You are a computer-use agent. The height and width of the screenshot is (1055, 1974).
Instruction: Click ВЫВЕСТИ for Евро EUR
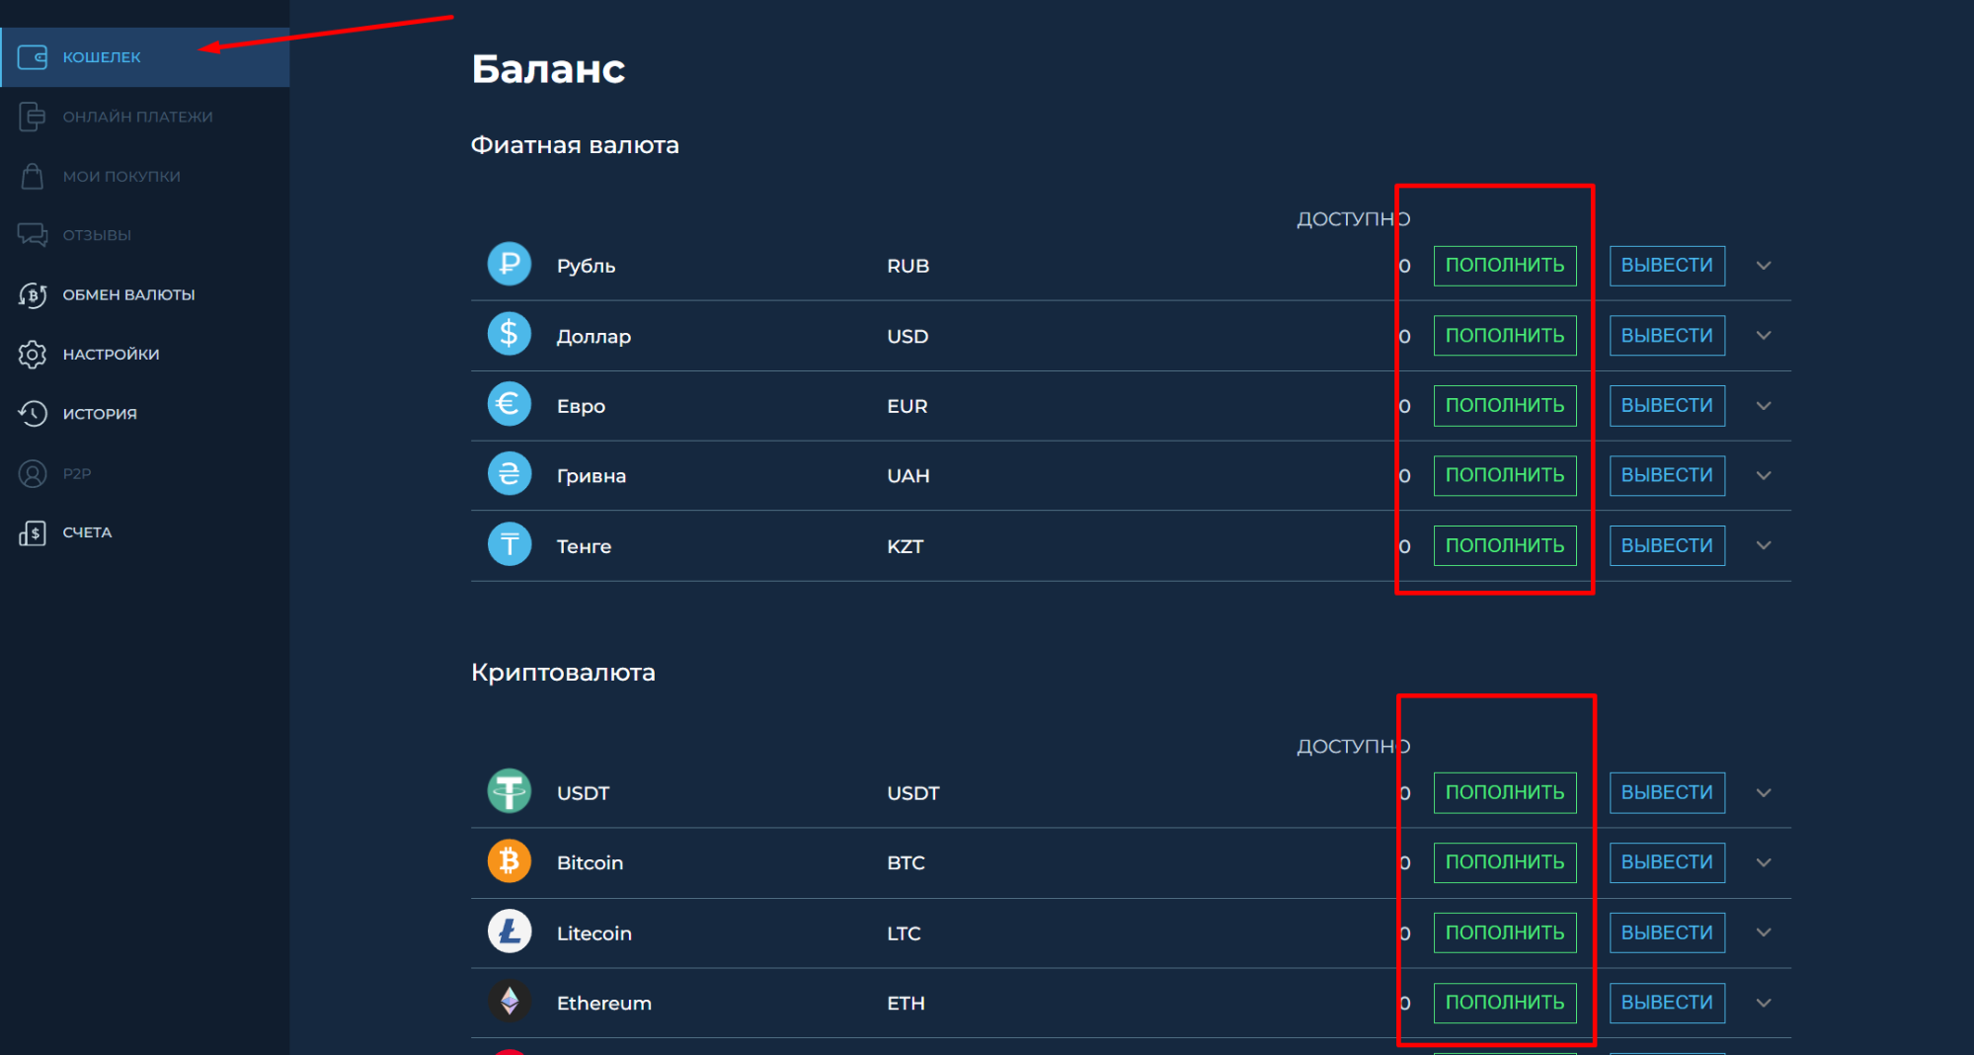[x=1666, y=405]
